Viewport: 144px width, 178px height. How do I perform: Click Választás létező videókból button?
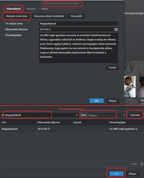pos(49,16)
